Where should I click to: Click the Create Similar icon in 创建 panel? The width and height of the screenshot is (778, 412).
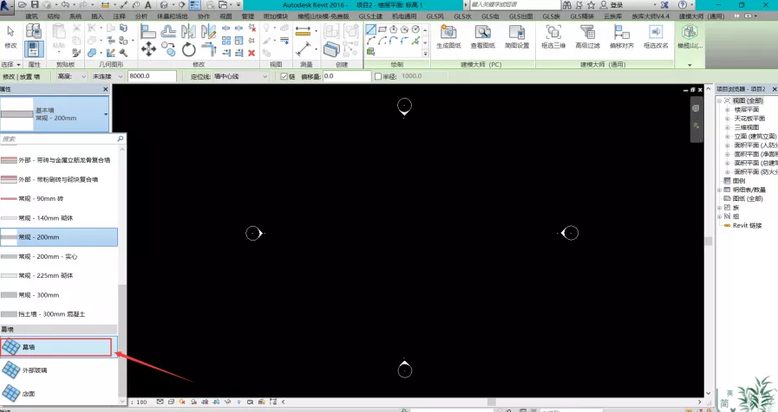coord(331,49)
